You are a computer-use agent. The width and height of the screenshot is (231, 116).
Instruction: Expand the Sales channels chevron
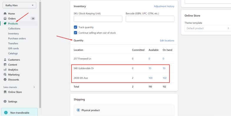coord(34,87)
